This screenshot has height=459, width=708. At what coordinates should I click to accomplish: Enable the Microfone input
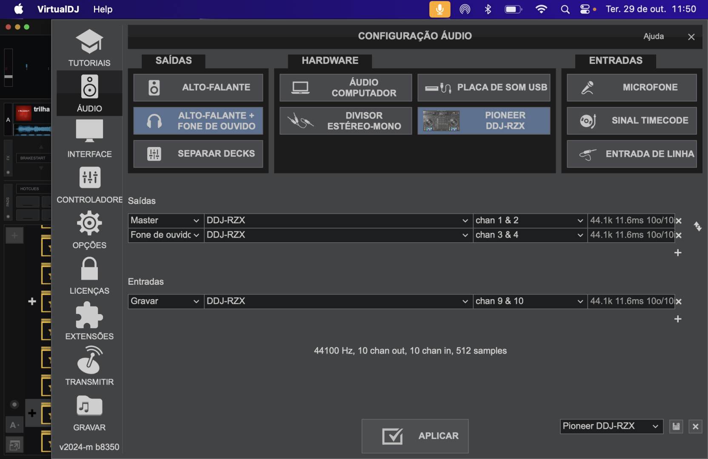[x=632, y=88]
